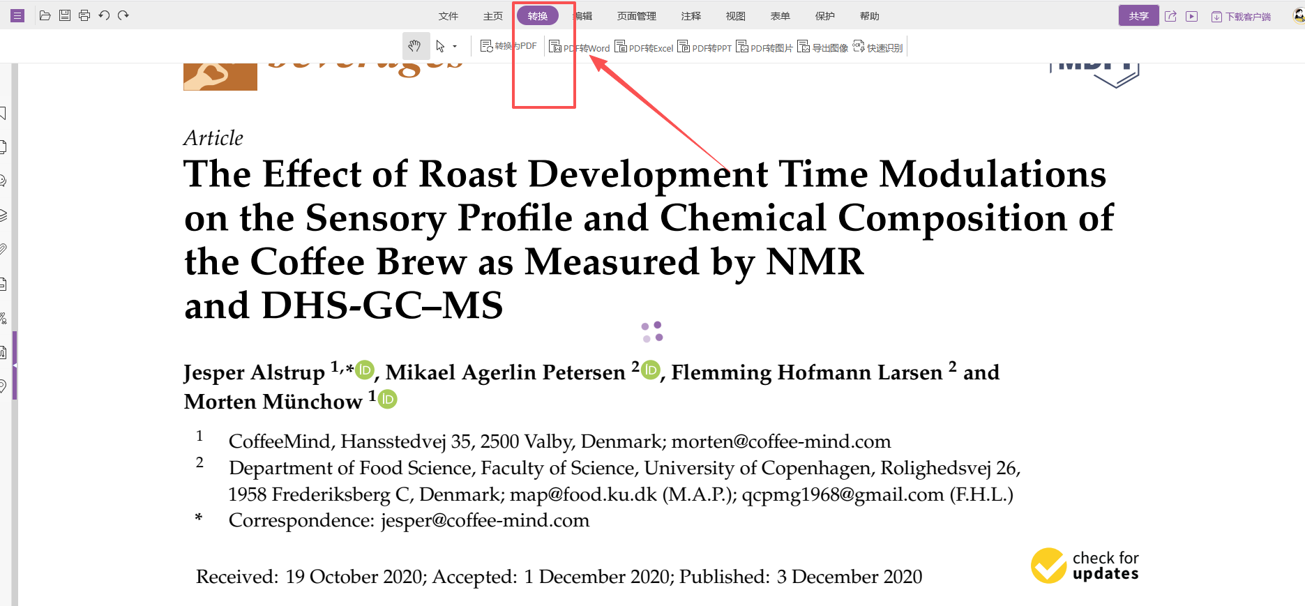Open the comments sidebar panel
This screenshot has width=1305, height=606.
pos(3,181)
